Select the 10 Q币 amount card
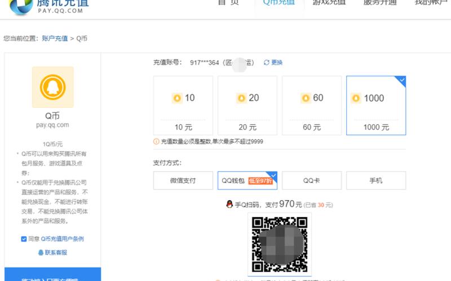 (183, 106)
